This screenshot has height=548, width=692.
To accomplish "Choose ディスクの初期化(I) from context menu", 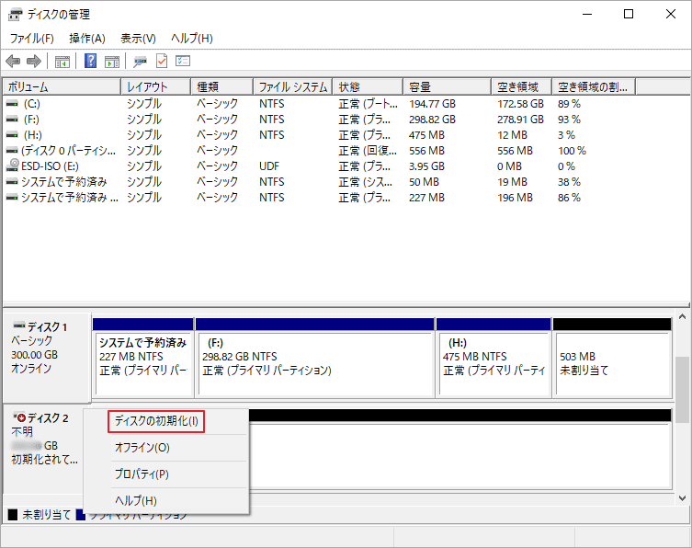I will pyautogui.click(x=156, y=421).
